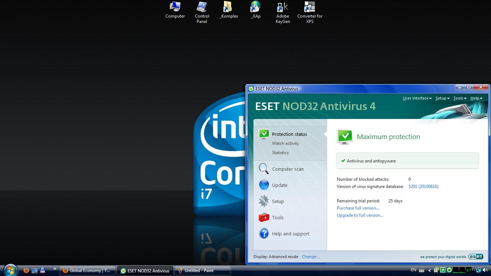Click the Setup gear icon in sidebar

pyautogui.click(x=264, y=201)
